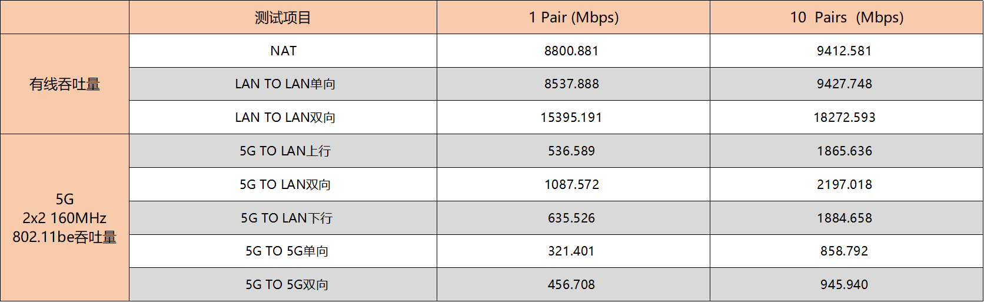Select the 5G TO 5G单向 cell
Viewport: 984px width, 302px height.
(x=287, y=251)
